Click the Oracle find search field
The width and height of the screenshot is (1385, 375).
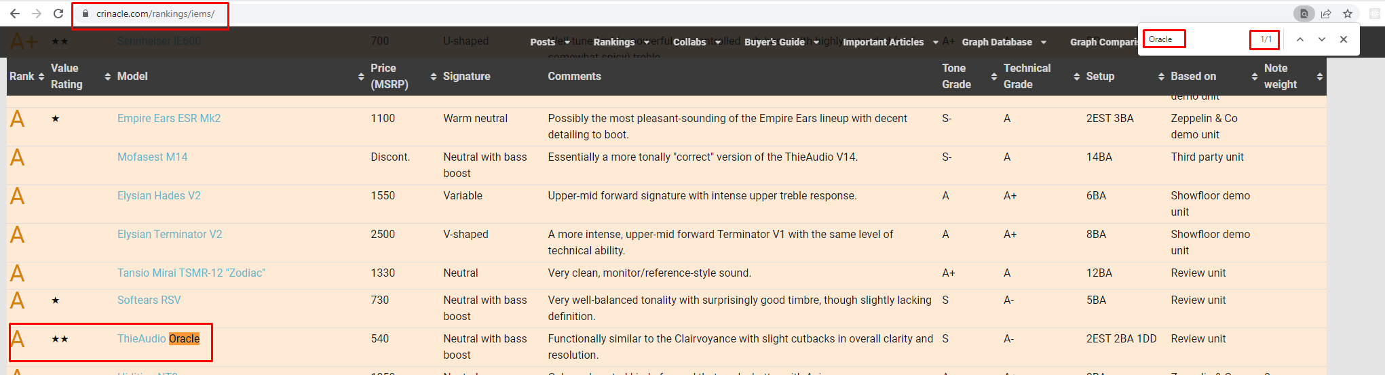click(x=1194, y=39)
